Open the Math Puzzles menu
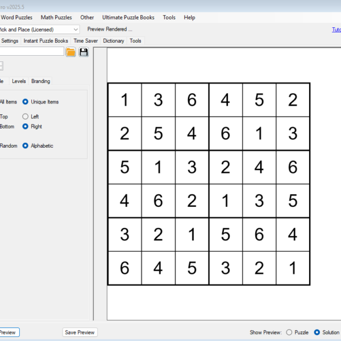The image size is (341, 341). [x=56, y=18]
